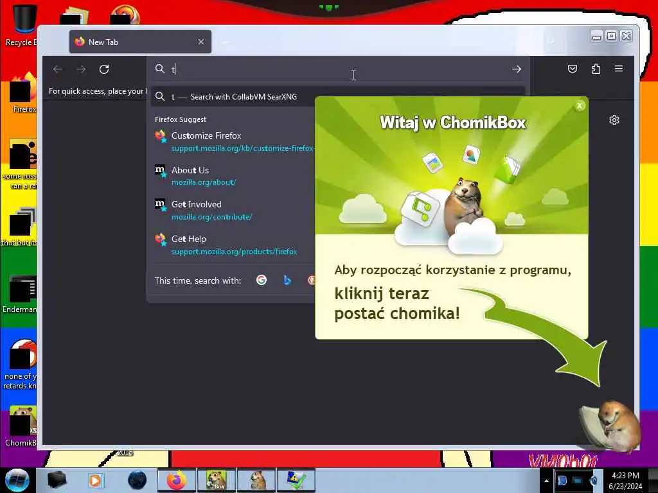Screen dimensions: 658x493
Task: Click the text 'kliknij teraz postać chomika!'
Action: click(x=397, y=304)
